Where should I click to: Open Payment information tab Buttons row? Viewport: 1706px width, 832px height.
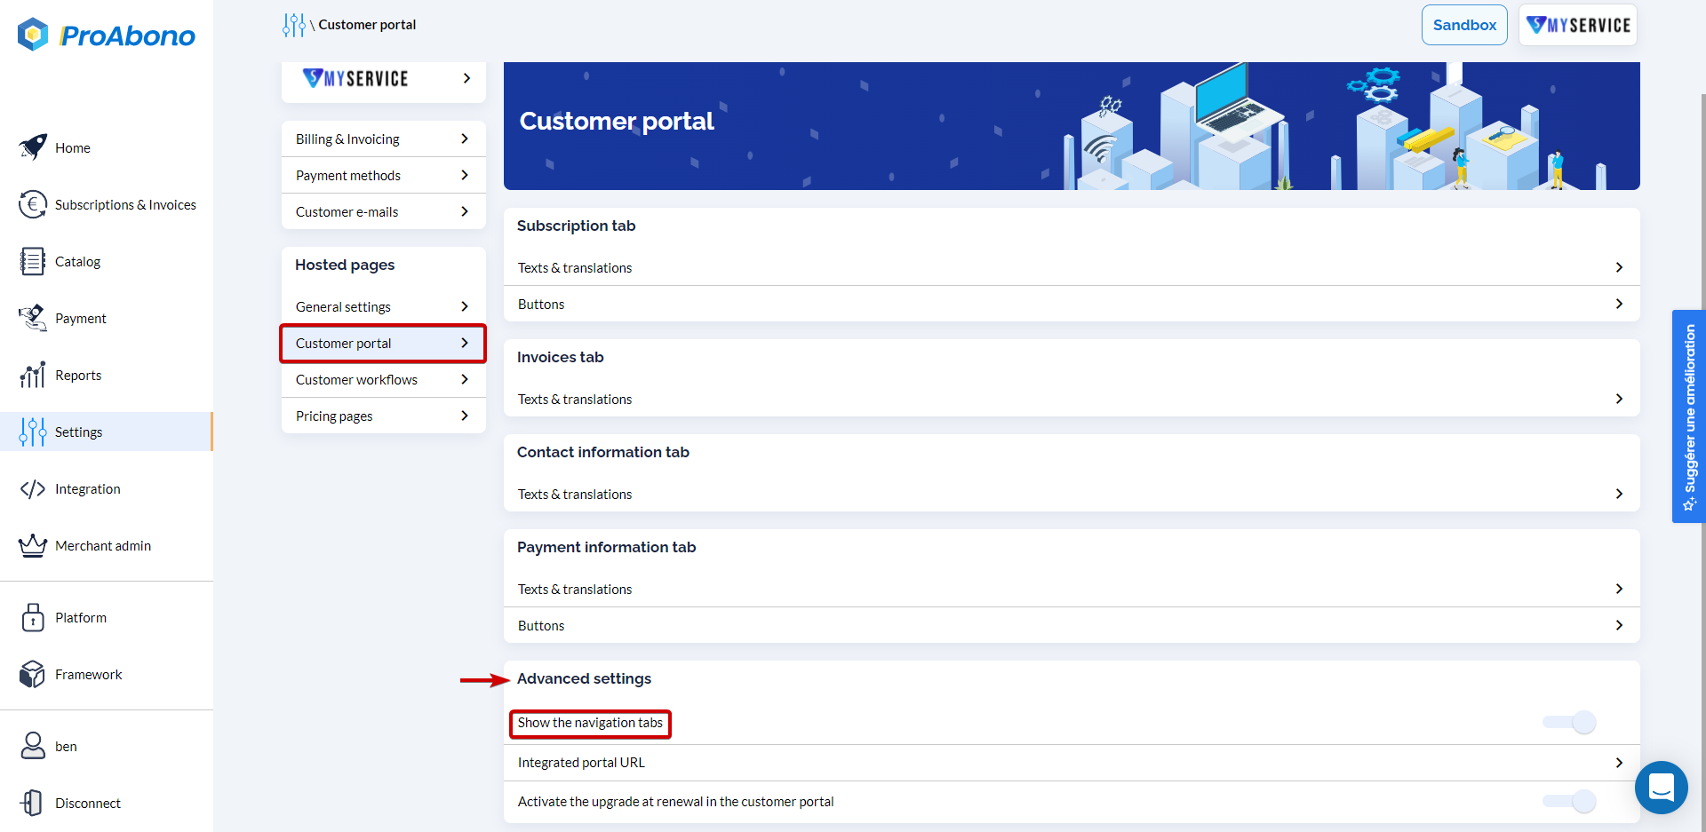1072,626
